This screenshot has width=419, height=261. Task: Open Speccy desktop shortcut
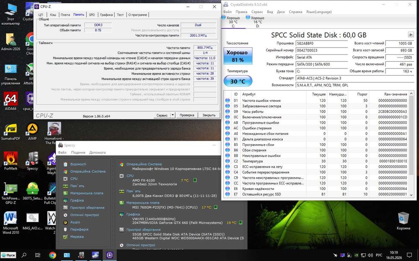pyautogui.click(x=32, y=161)
